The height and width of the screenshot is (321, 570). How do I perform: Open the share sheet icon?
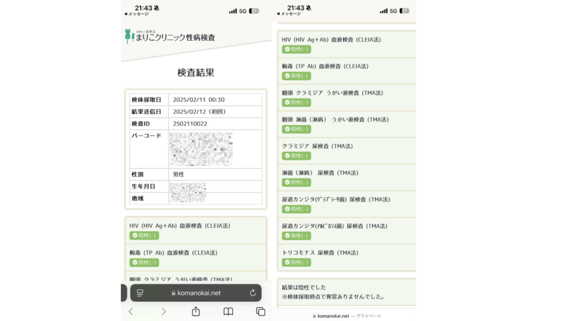[196, 311]
